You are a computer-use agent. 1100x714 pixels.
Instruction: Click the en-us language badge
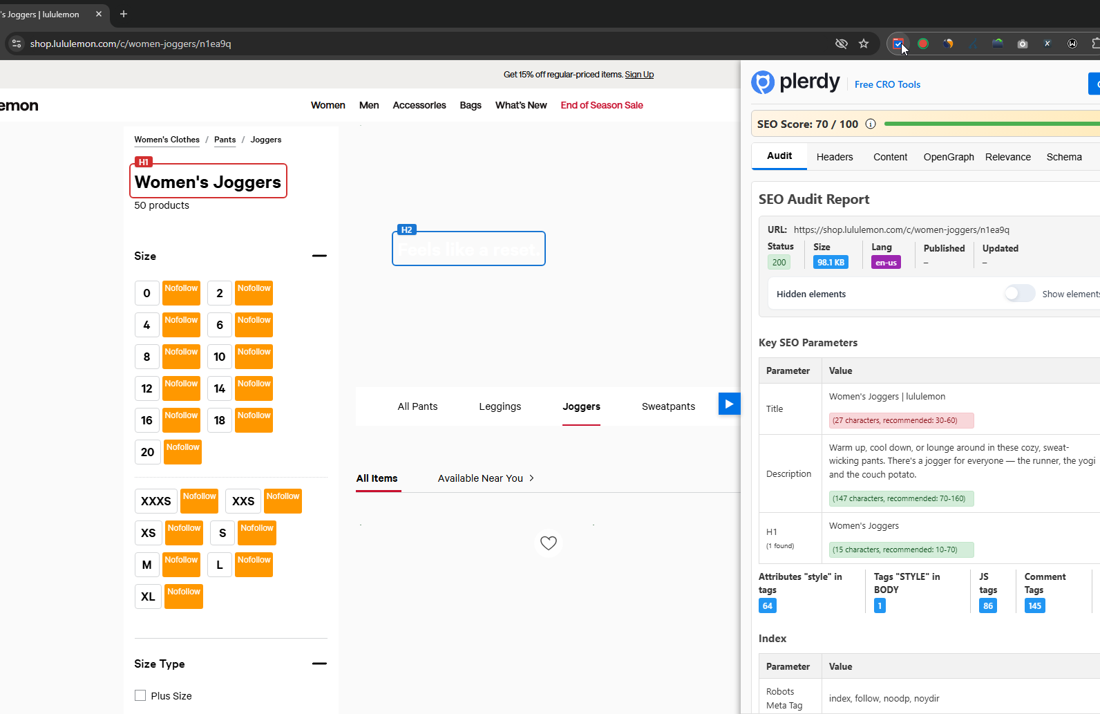click(886, 263)
